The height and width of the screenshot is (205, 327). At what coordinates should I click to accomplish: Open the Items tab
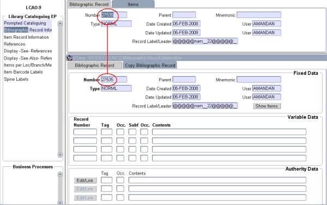click(133, 4)
